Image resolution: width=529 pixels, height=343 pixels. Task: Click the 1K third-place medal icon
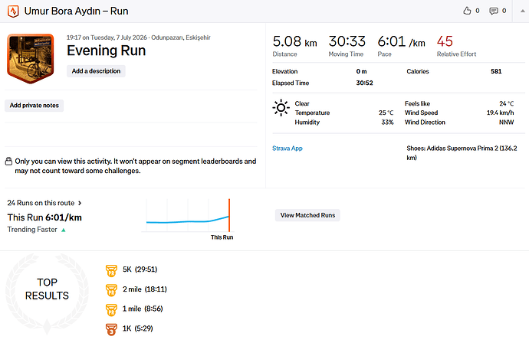111,329
